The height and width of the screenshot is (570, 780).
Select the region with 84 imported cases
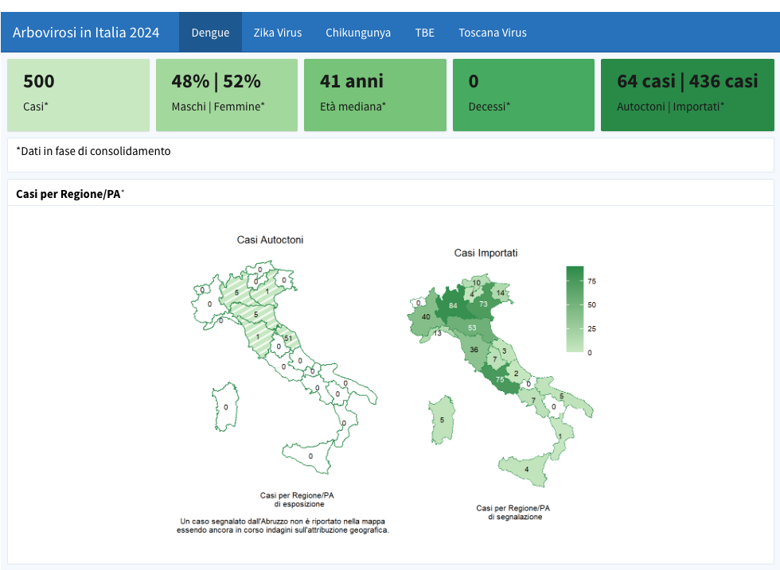pos(453,306)
